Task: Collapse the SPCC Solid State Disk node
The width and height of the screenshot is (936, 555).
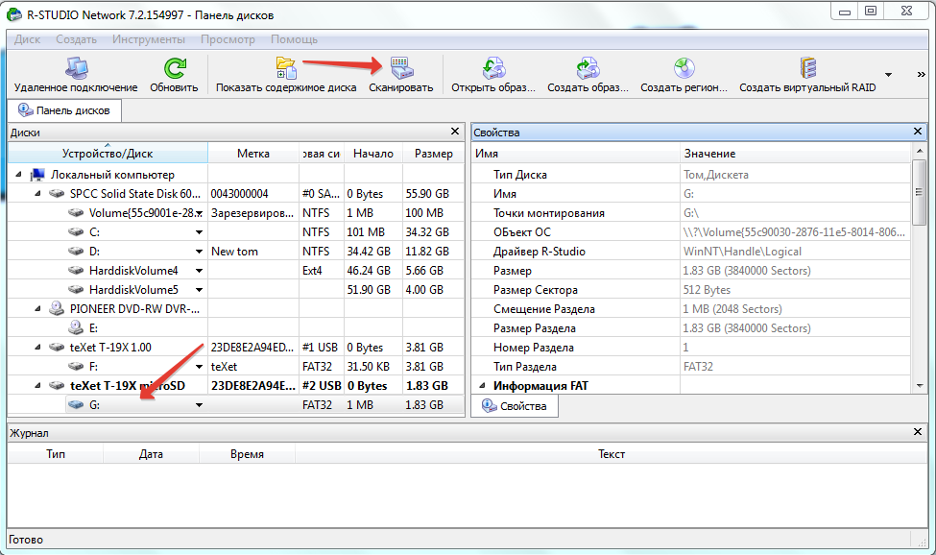Action: (x=38, y=194)
